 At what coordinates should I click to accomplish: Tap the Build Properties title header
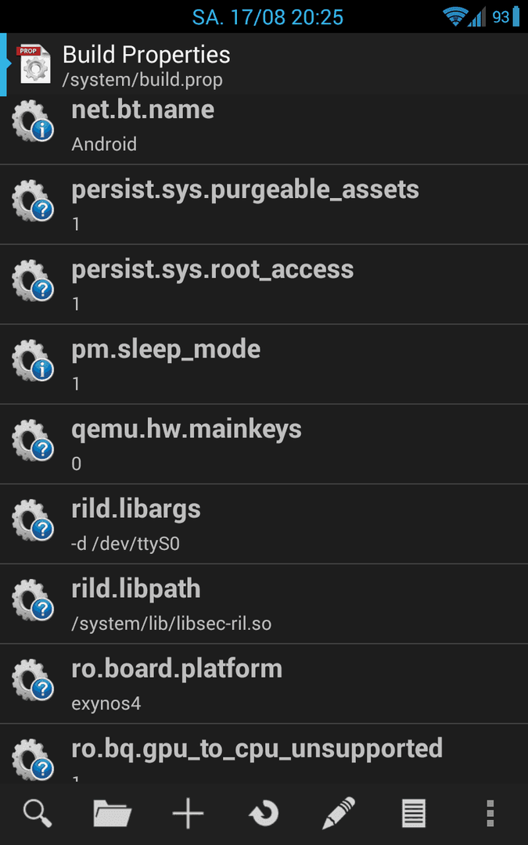pyautogui.click(x=146, y=55)
